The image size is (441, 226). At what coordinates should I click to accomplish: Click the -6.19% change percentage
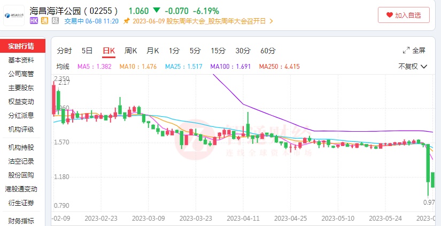pyautogui.click(x=206, y=11)
